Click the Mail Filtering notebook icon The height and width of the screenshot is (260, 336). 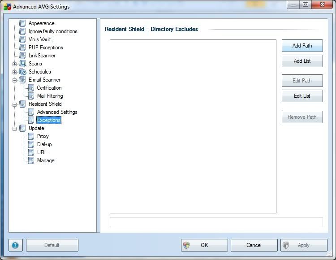[x=31, y=96]
